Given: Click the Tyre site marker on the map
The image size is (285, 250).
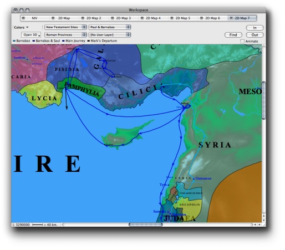Looking at the screenshot, I should tap(168, 185).
